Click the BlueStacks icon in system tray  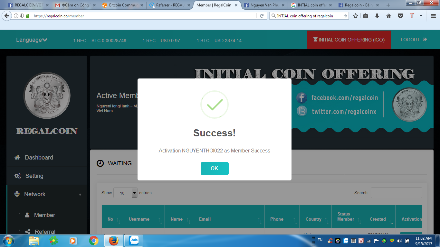click(392, 241)
